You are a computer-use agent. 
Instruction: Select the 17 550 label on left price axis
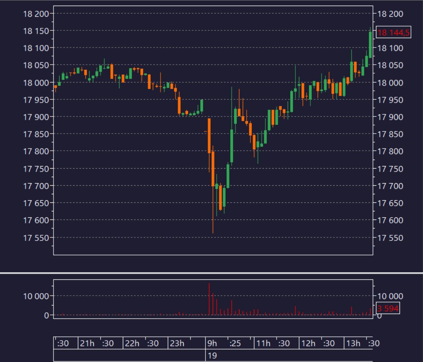pos(36,238)
